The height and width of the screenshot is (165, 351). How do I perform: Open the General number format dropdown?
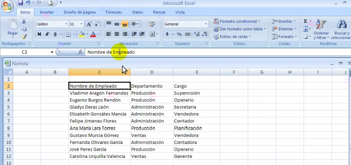206,24
